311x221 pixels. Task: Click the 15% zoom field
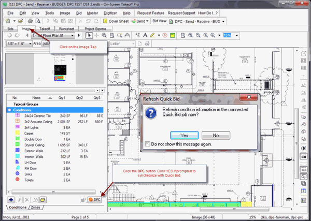pos(228,35)
